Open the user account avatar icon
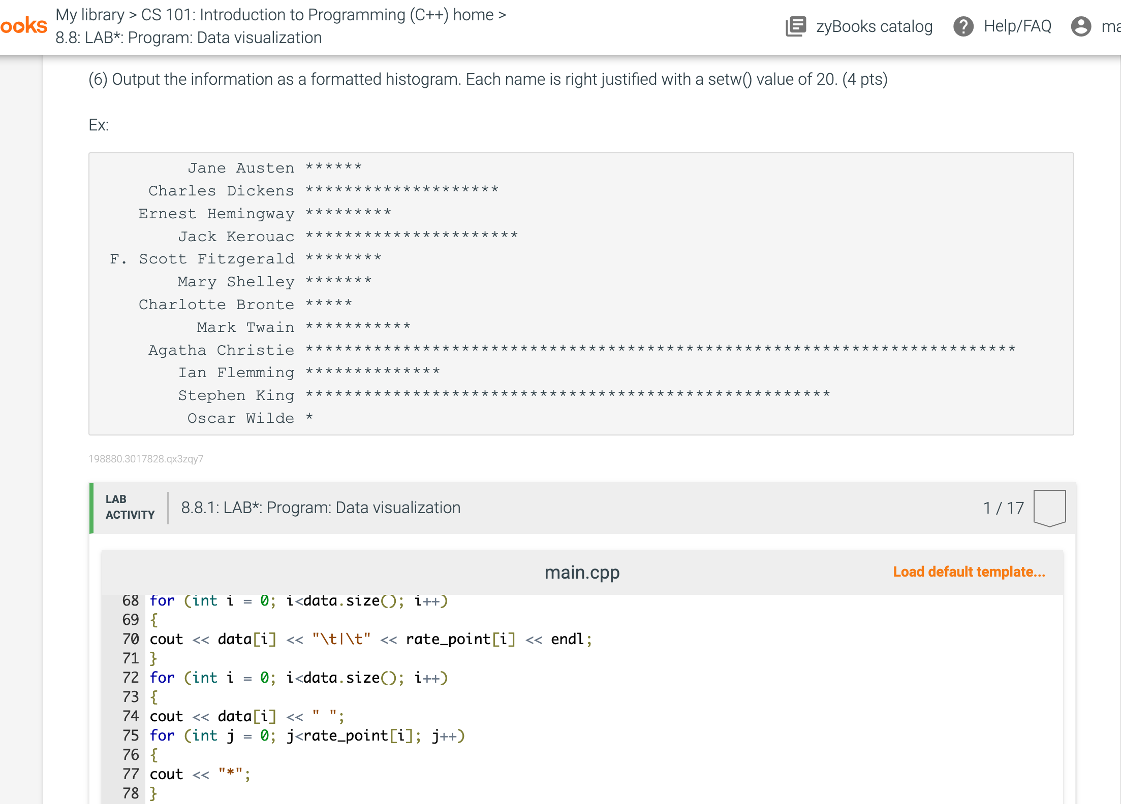This screenshot has height=804, width=1121. 1081,26
